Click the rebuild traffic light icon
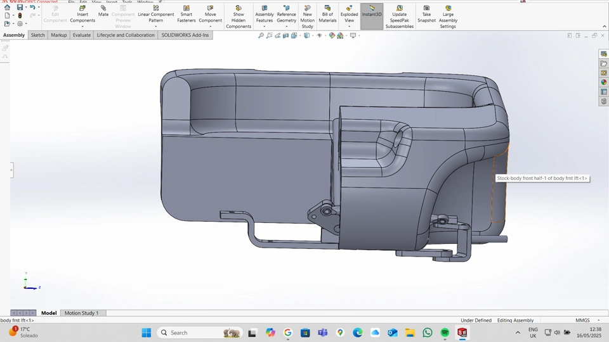This screenshot has width=609, height=342. click(x=20, y=15)
